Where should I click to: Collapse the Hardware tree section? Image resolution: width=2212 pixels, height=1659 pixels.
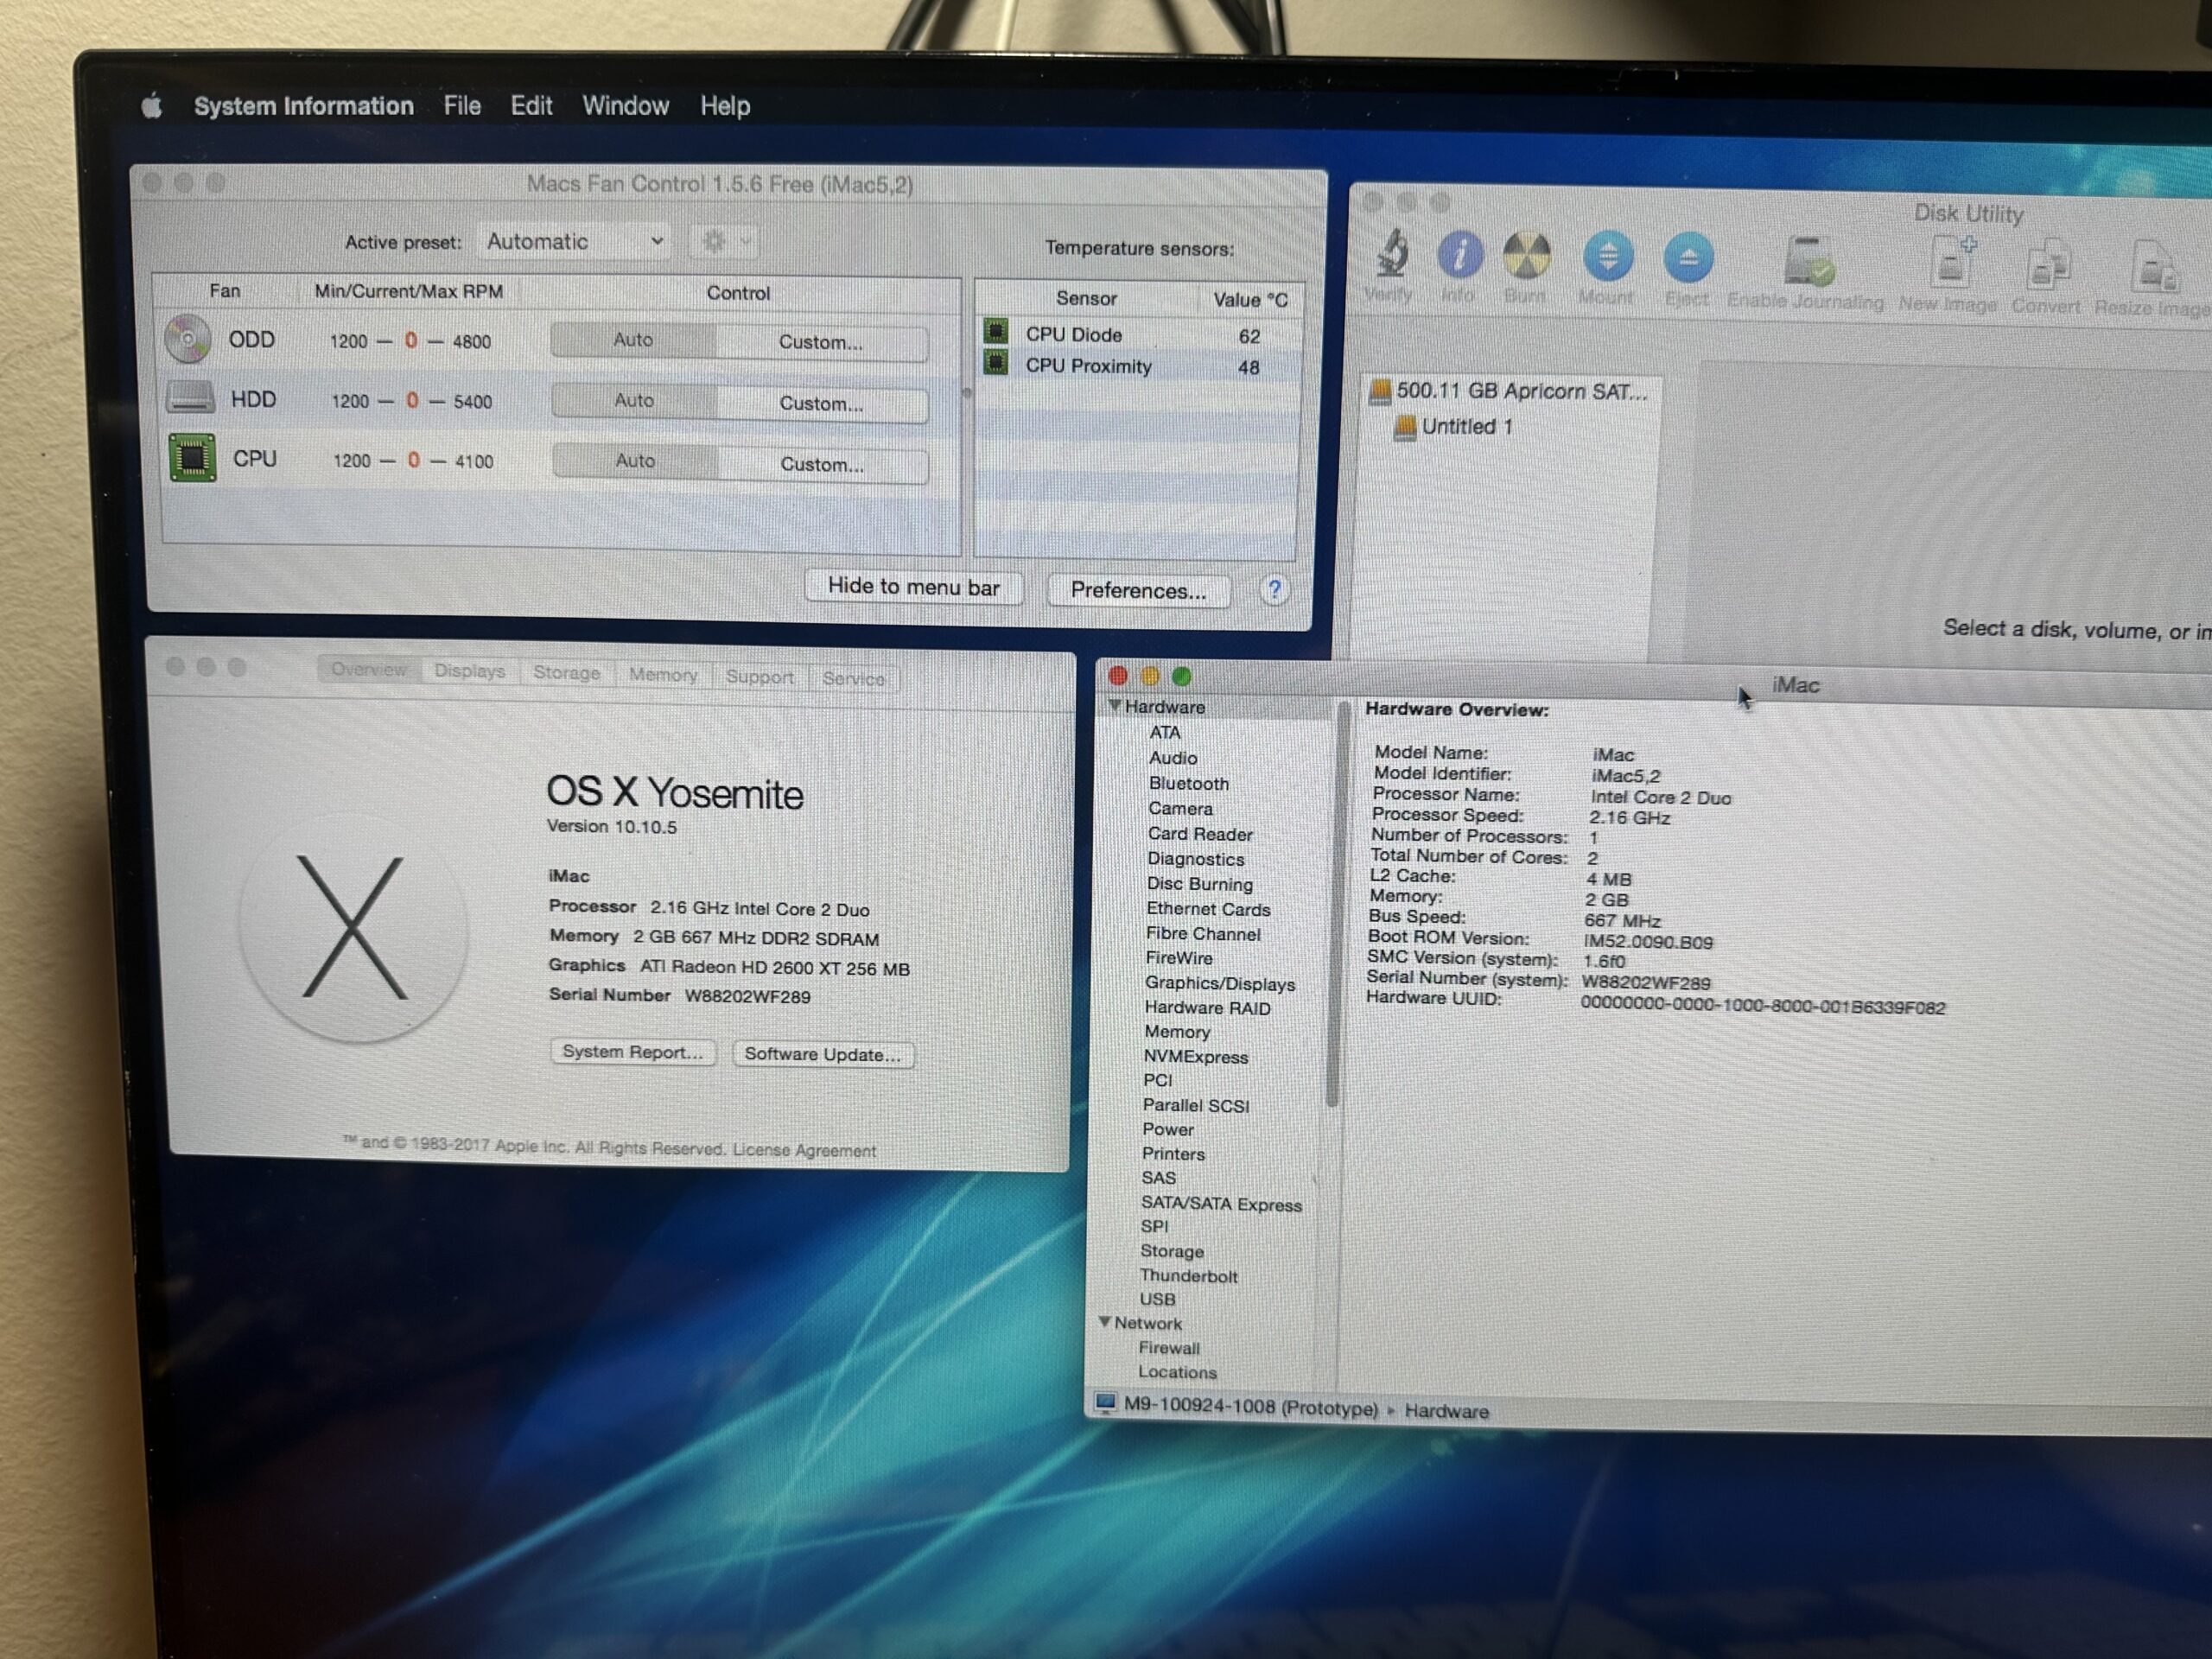pyautogui.click(x=1115, y=706)
